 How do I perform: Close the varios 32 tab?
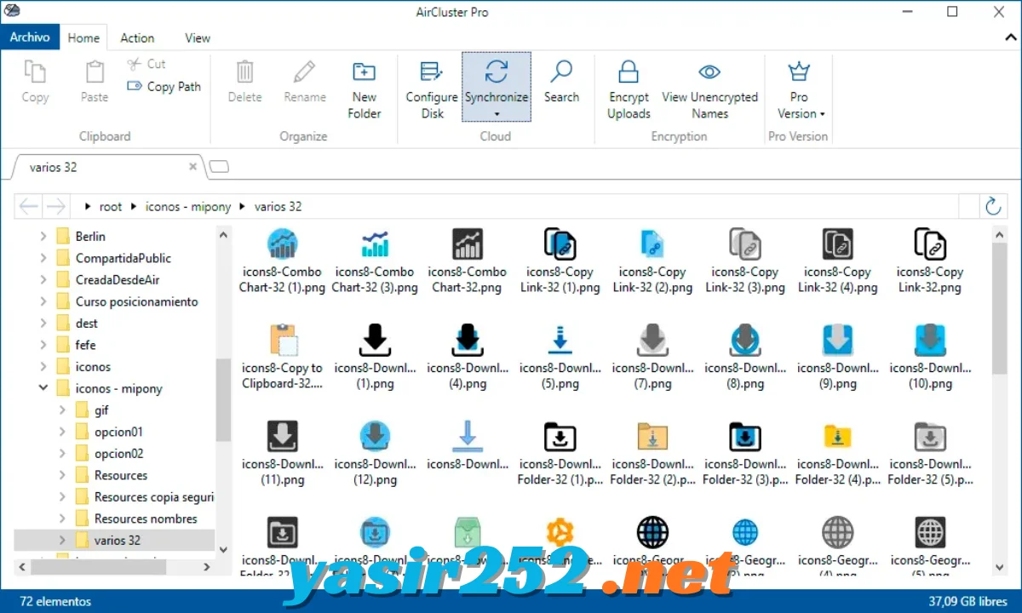pyautogui.click(x=193, y=167)
